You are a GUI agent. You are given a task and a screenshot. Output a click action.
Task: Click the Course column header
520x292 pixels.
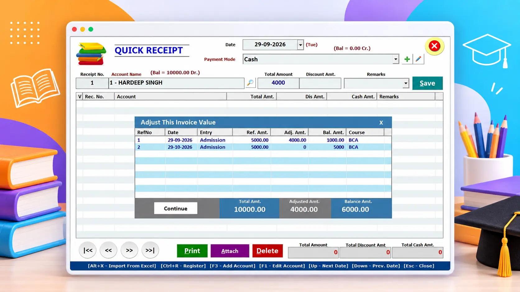[365, 132]
